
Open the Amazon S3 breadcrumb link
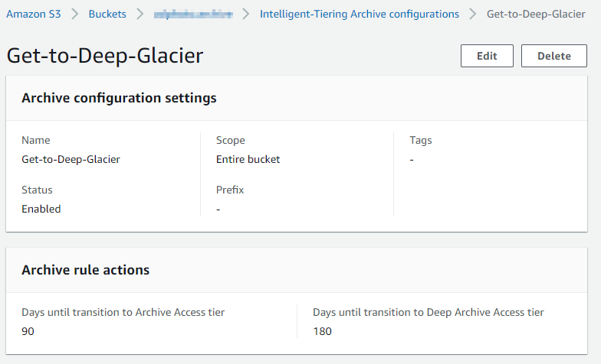pyautogui.click(x=34, y=14)
